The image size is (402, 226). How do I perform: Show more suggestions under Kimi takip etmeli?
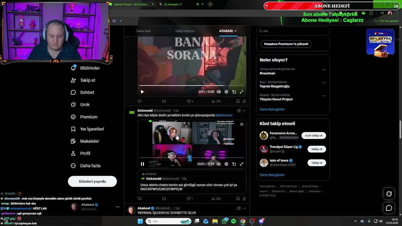click(272, 175)
